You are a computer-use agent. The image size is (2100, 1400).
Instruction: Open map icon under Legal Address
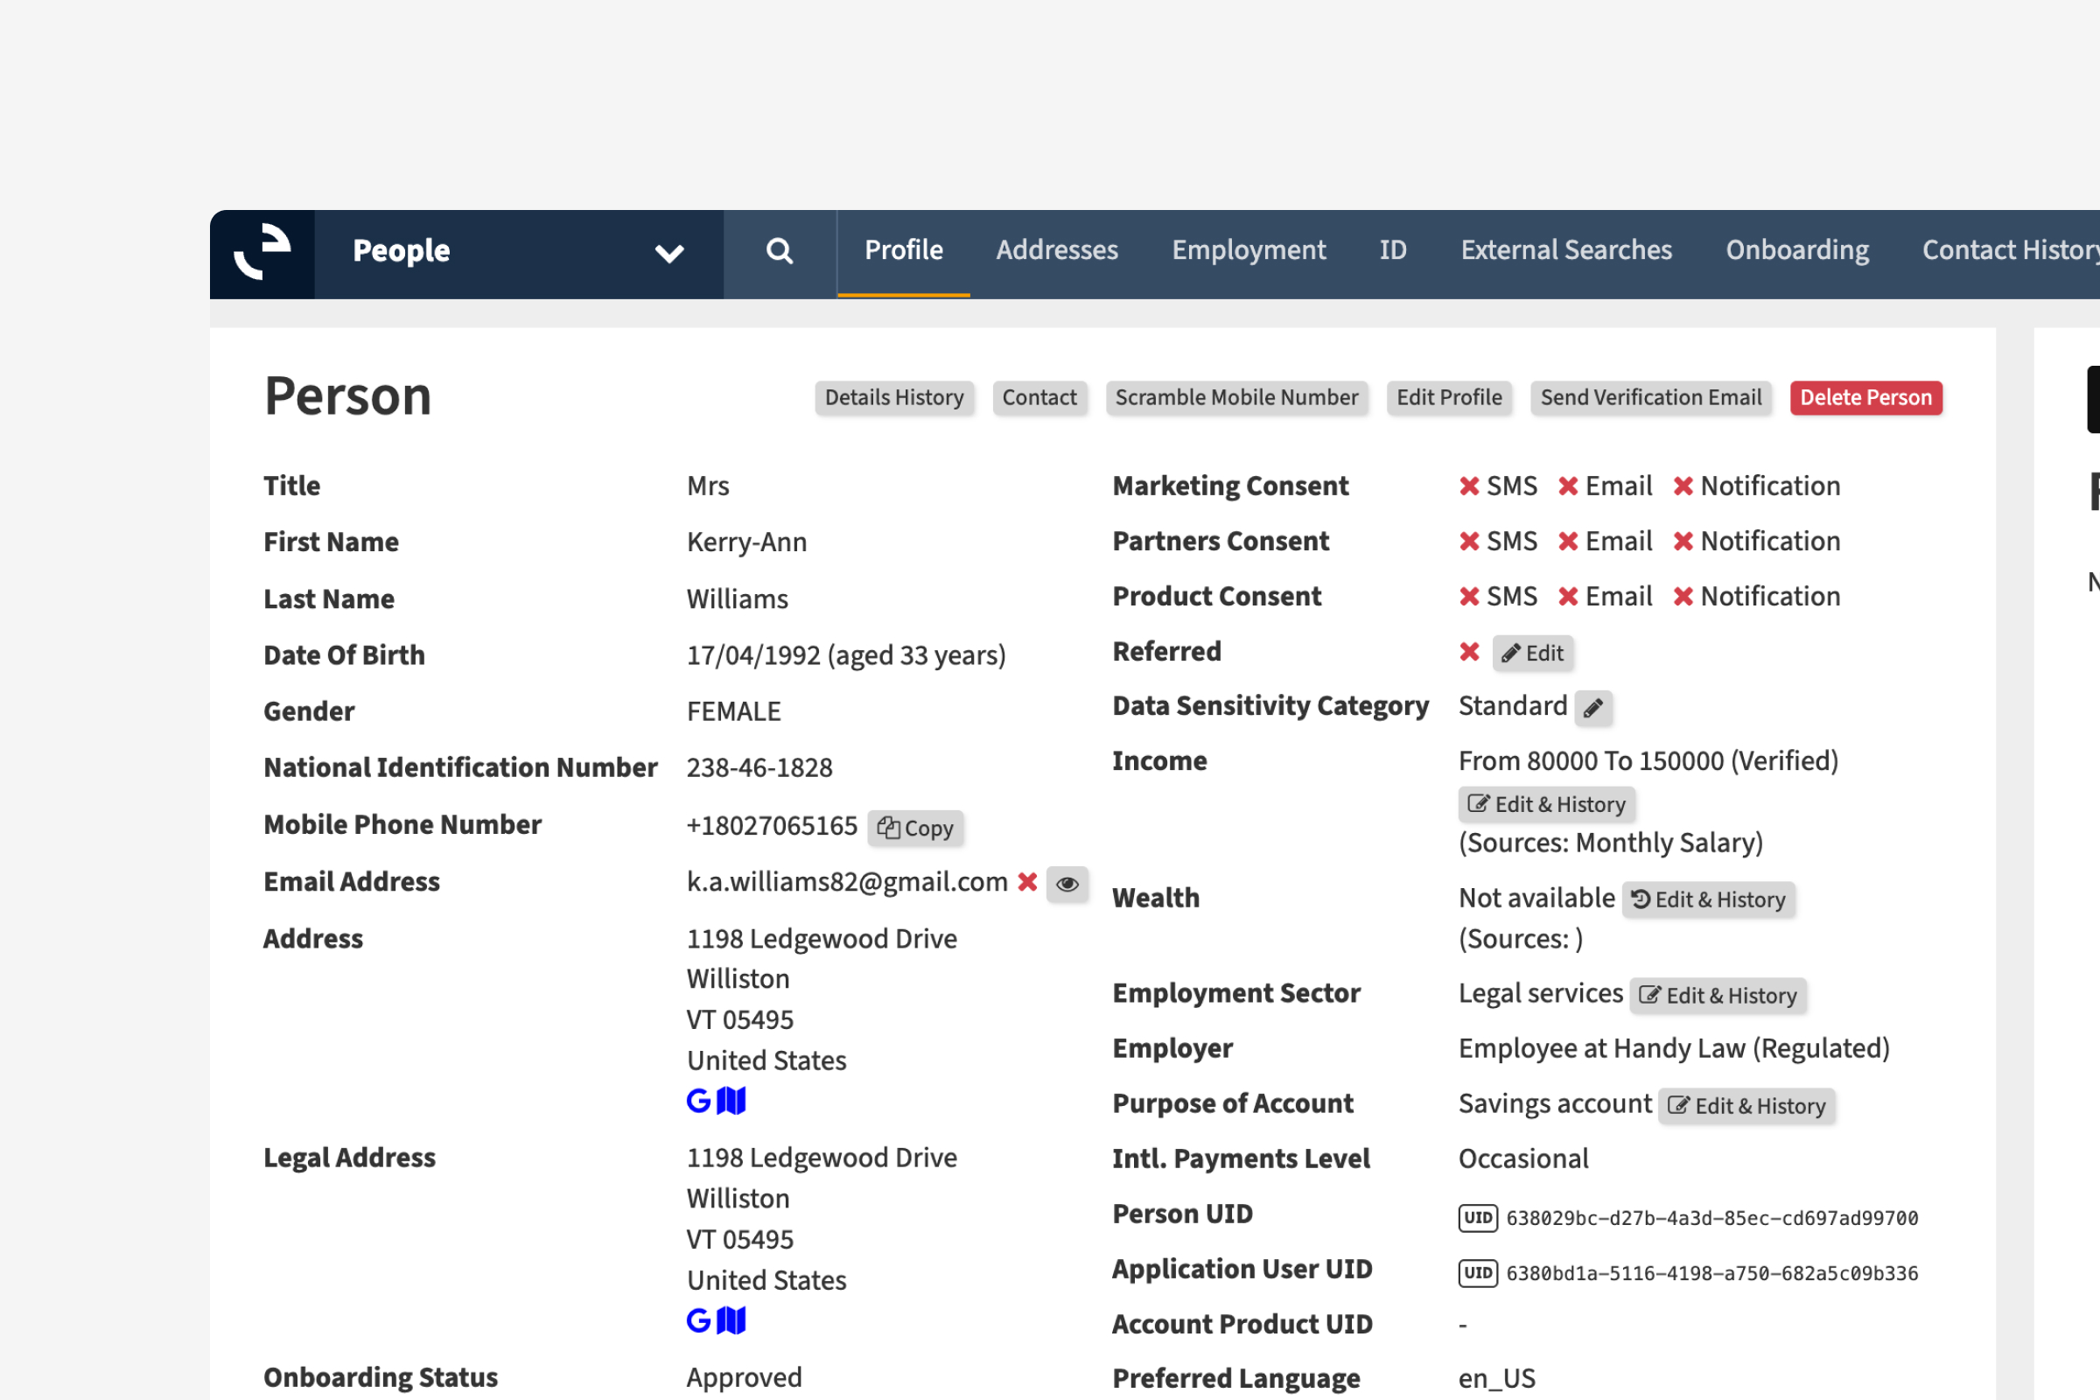click(x=731, y=1320)
